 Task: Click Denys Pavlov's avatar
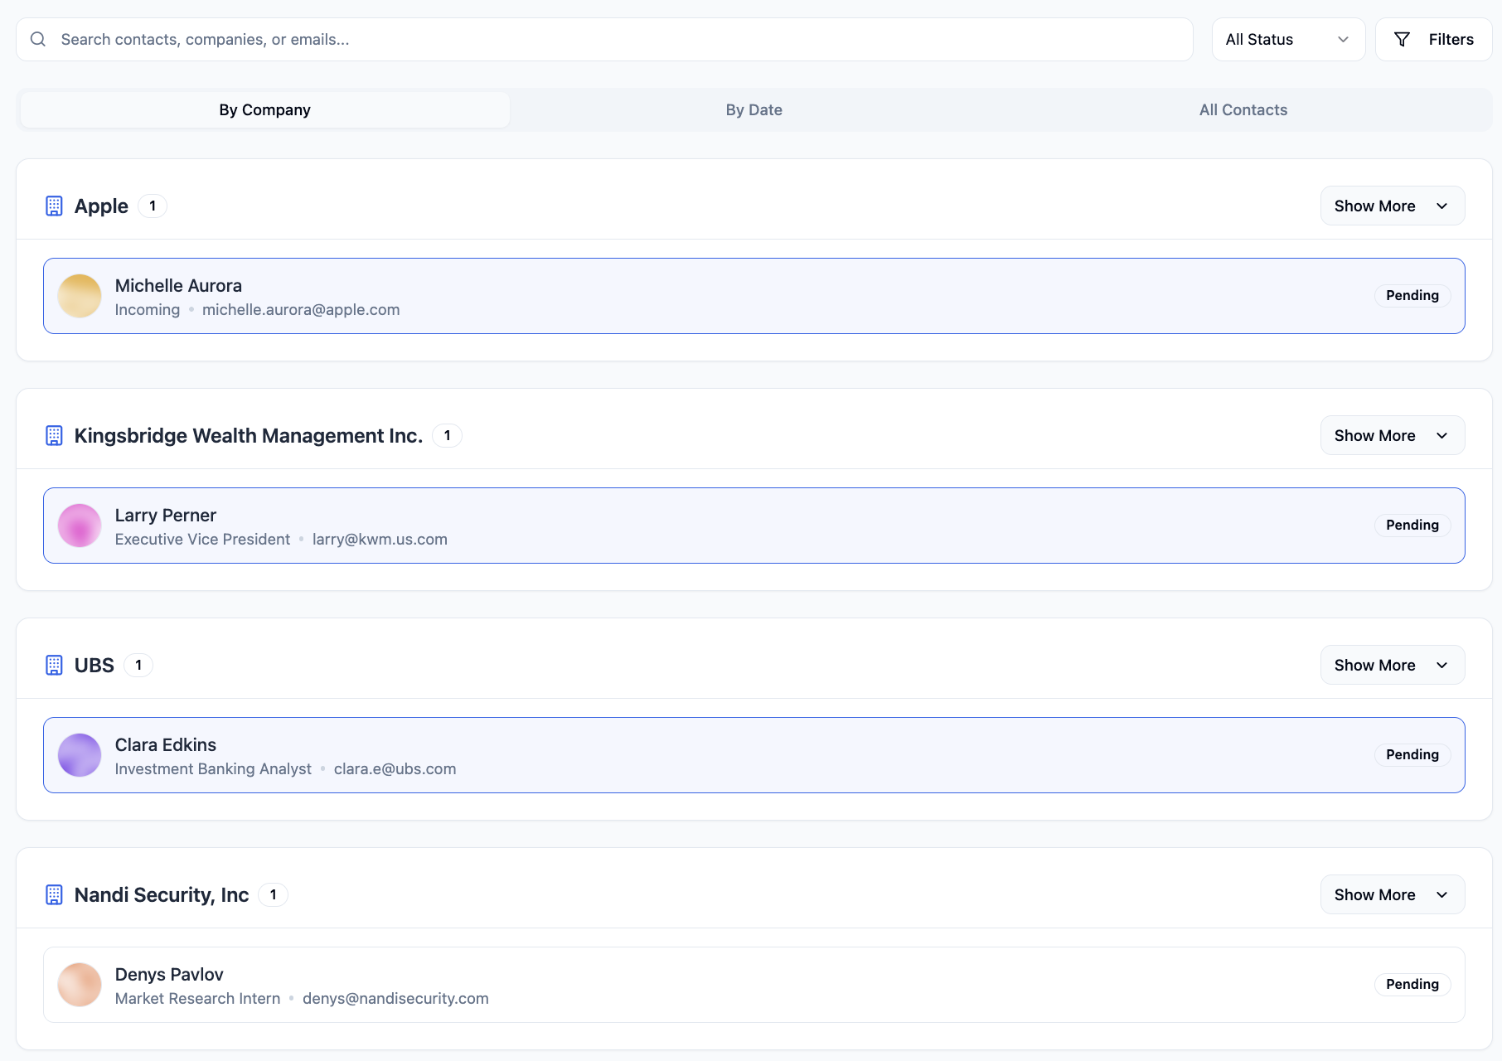(80, 985)
